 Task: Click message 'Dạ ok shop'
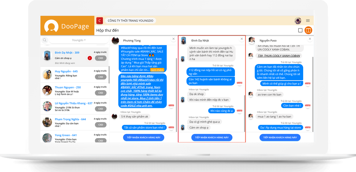196,94
